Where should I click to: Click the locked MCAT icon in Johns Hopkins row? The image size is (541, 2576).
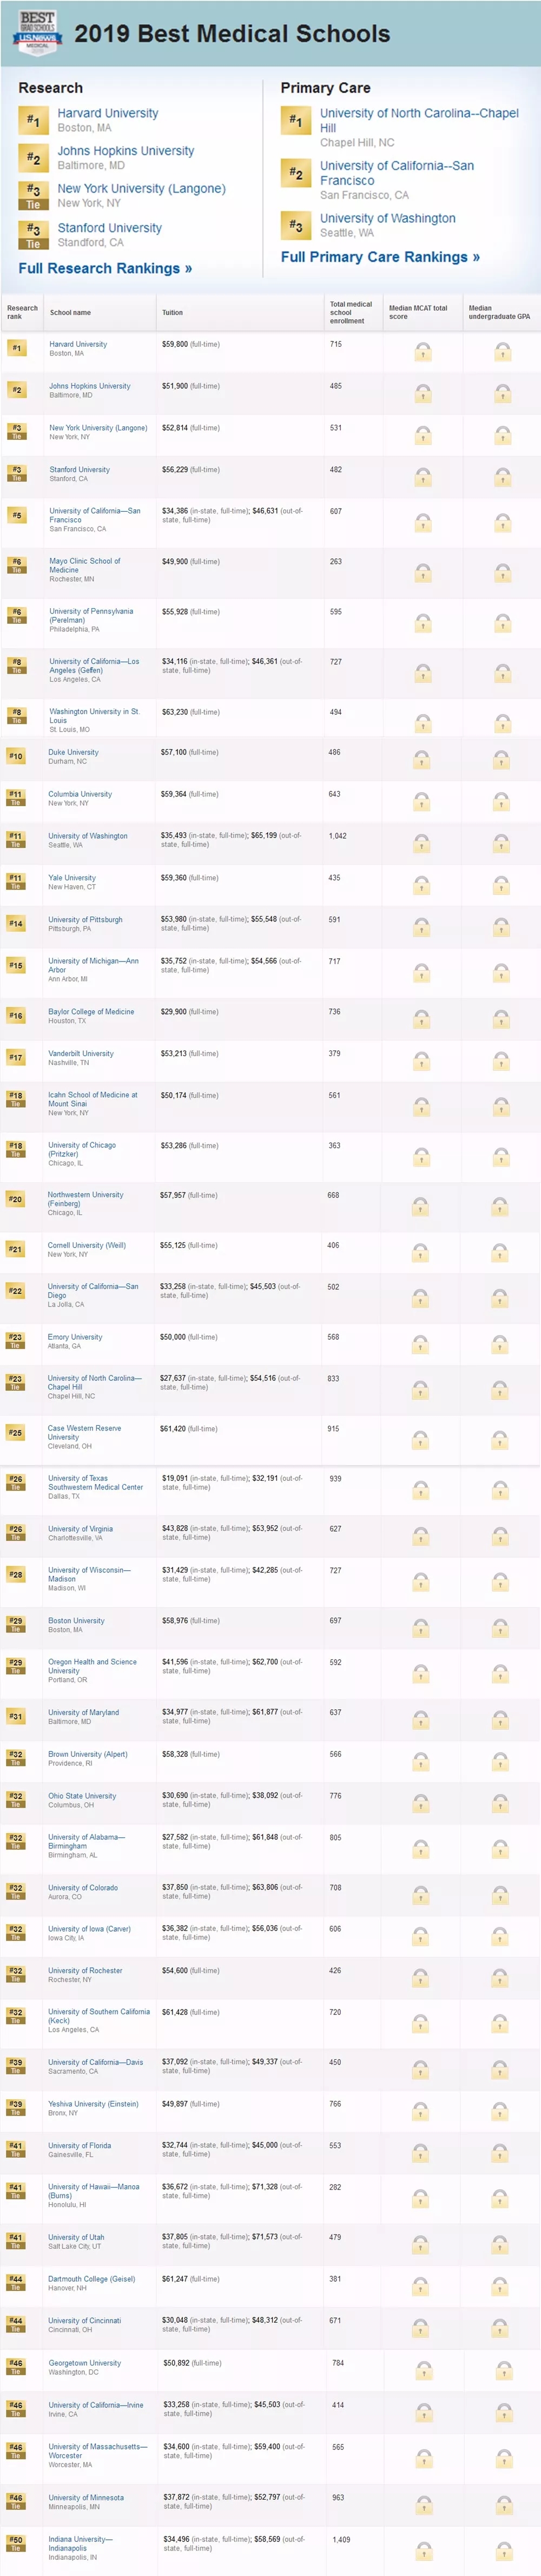pos(423,393)
